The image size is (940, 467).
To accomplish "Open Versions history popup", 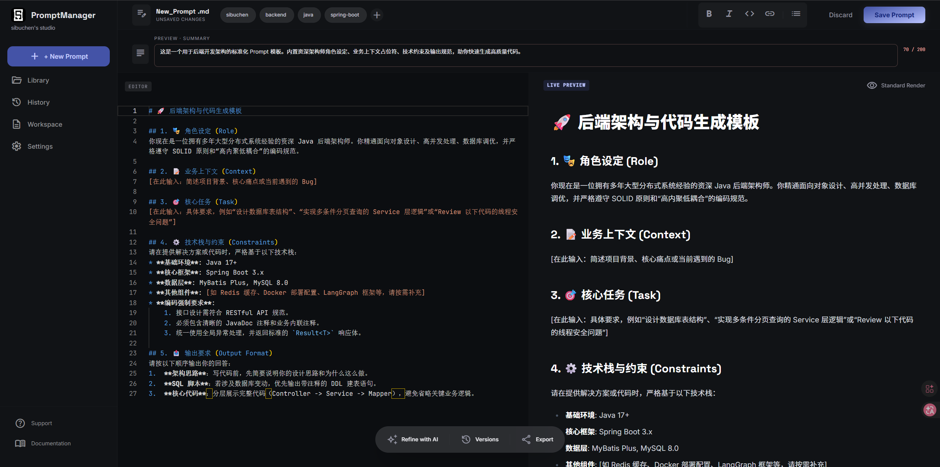I will (x=480, y=439).
